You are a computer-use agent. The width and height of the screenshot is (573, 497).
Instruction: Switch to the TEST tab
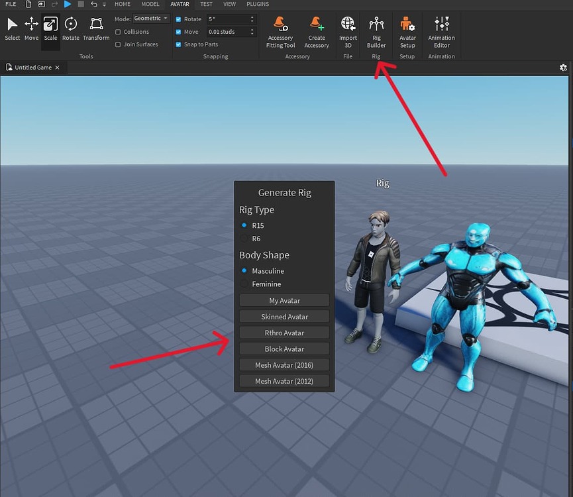pos(206,4)
